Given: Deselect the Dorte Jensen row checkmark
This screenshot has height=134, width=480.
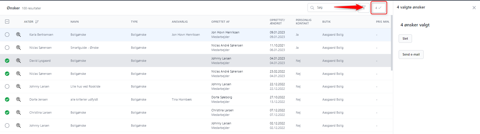Looking at the screenshot, I should 7,99.
